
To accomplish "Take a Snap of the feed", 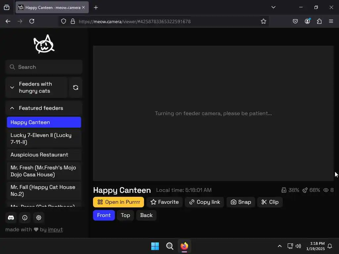I will tap(241, 202).
